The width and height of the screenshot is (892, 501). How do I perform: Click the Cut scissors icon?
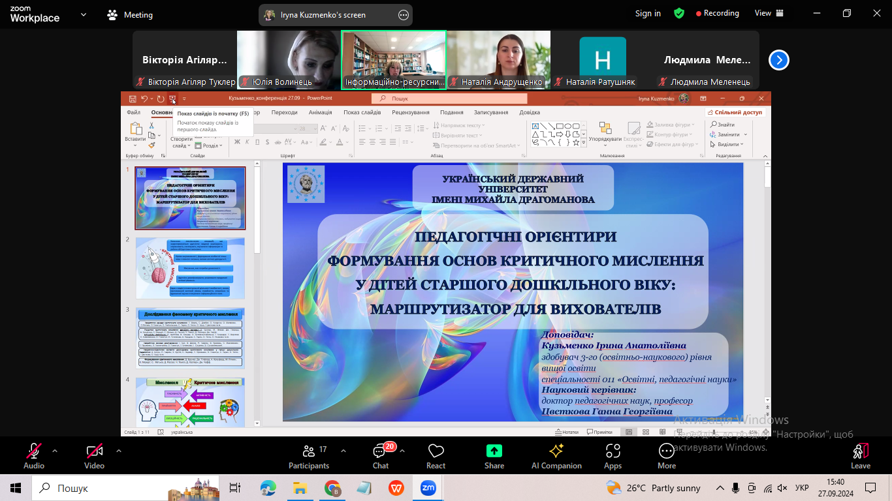tap(151, 126)
